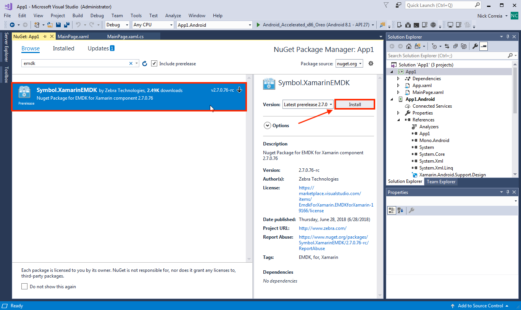Click the Solution Explorer Home icon

point(409,46)
